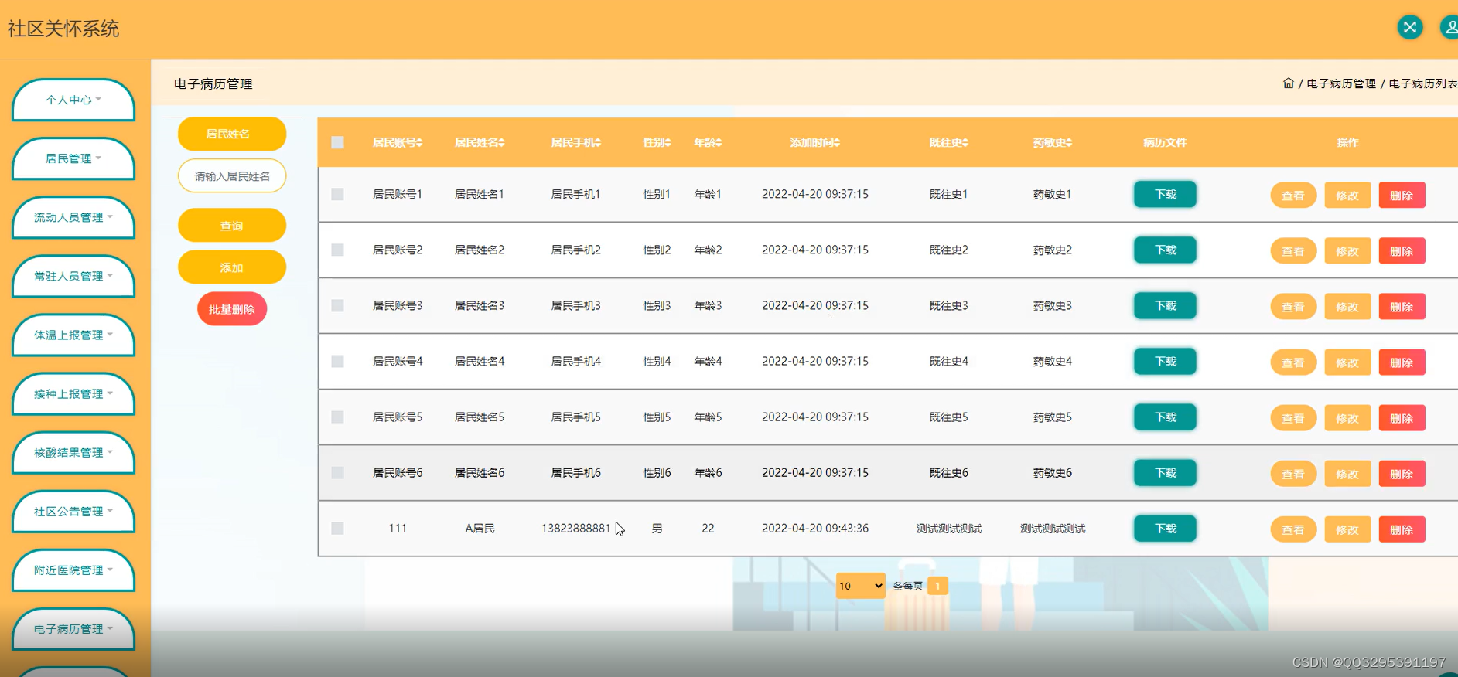Sort by 药敏史 column arrows
Screen dimensions: 1458x677
tap(1069, 143)
